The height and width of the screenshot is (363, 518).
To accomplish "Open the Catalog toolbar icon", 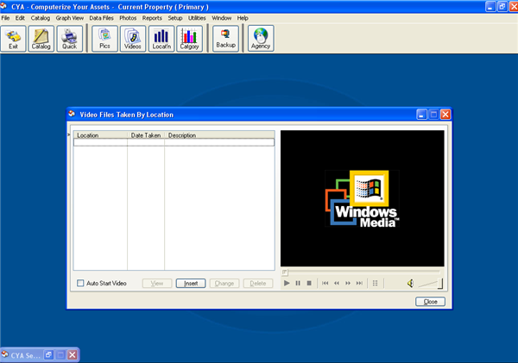I will [x=41, y=39].
